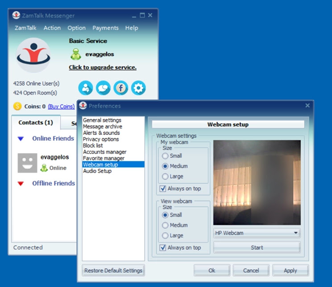Image resolution: width=332 pixels, height=287 pixels.
Task: Click the Online status icon under evaggelos contact
Action: pyautogui.click(x=44, y=168)
